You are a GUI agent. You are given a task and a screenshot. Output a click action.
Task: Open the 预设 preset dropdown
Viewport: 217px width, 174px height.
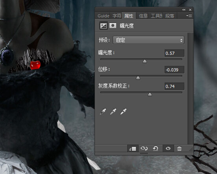pyautogui.click(x=148, y=40)
